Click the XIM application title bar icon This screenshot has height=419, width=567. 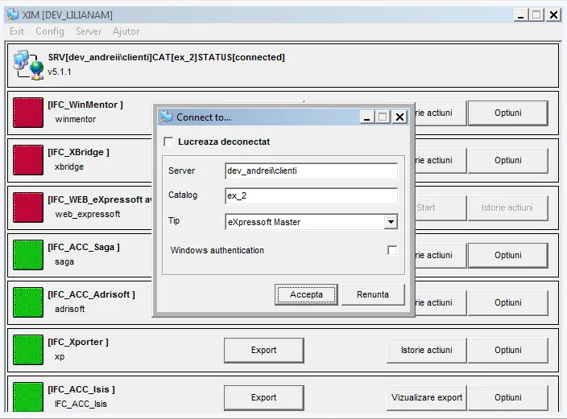(x=12, y=14)
